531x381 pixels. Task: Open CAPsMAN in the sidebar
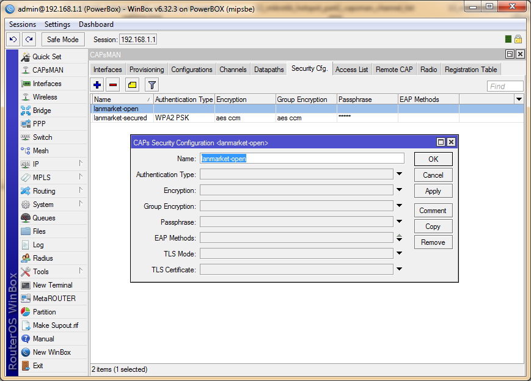(x=47, y=70)
